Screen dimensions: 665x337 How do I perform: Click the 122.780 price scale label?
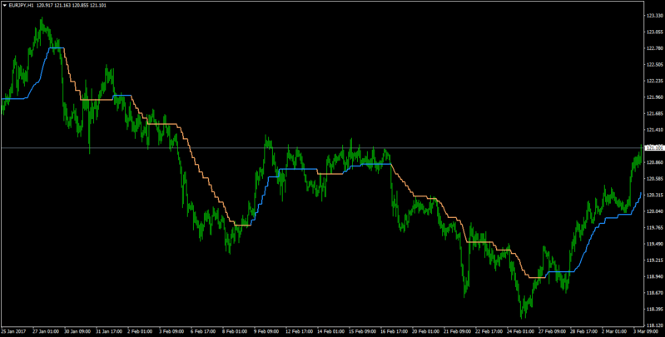[654, 48]
